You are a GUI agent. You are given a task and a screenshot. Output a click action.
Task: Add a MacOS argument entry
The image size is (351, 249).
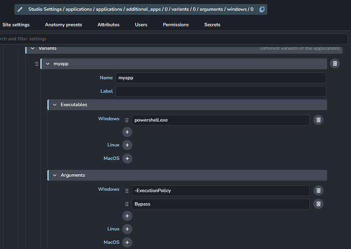pos(127,242)
